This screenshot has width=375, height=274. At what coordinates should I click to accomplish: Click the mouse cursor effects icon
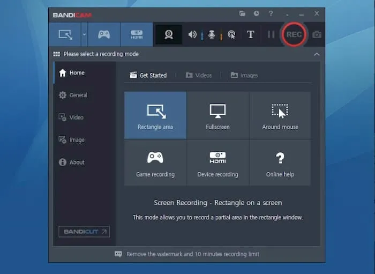click(x=231, y=34)
